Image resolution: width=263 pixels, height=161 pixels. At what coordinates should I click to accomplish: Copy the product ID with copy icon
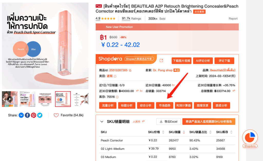[x=130, y=70]
